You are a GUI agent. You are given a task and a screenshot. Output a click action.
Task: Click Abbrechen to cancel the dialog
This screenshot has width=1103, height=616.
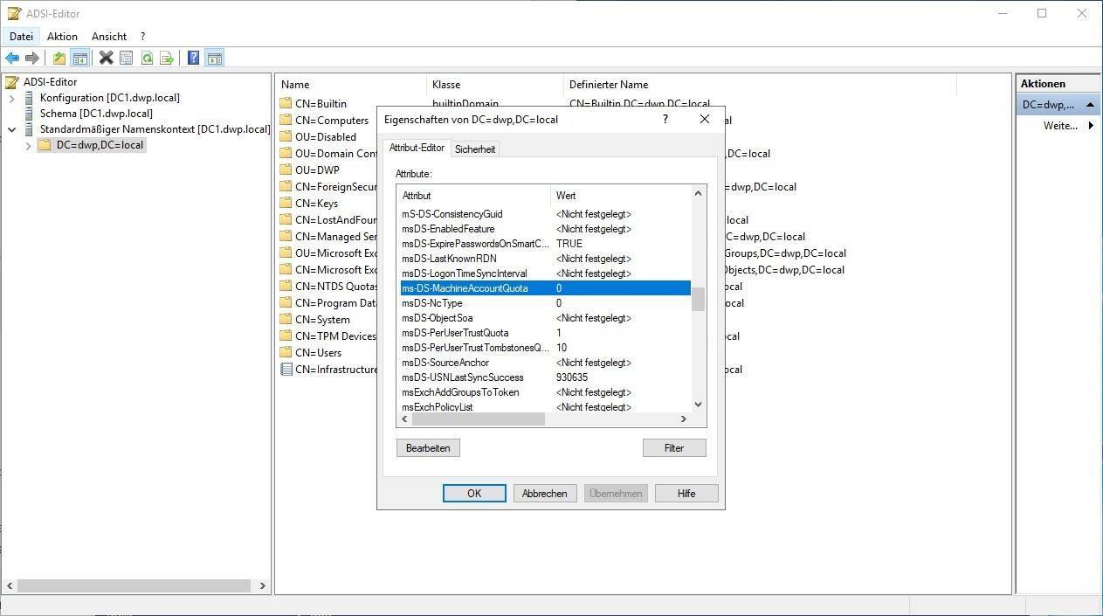click(x=544, y=494)
